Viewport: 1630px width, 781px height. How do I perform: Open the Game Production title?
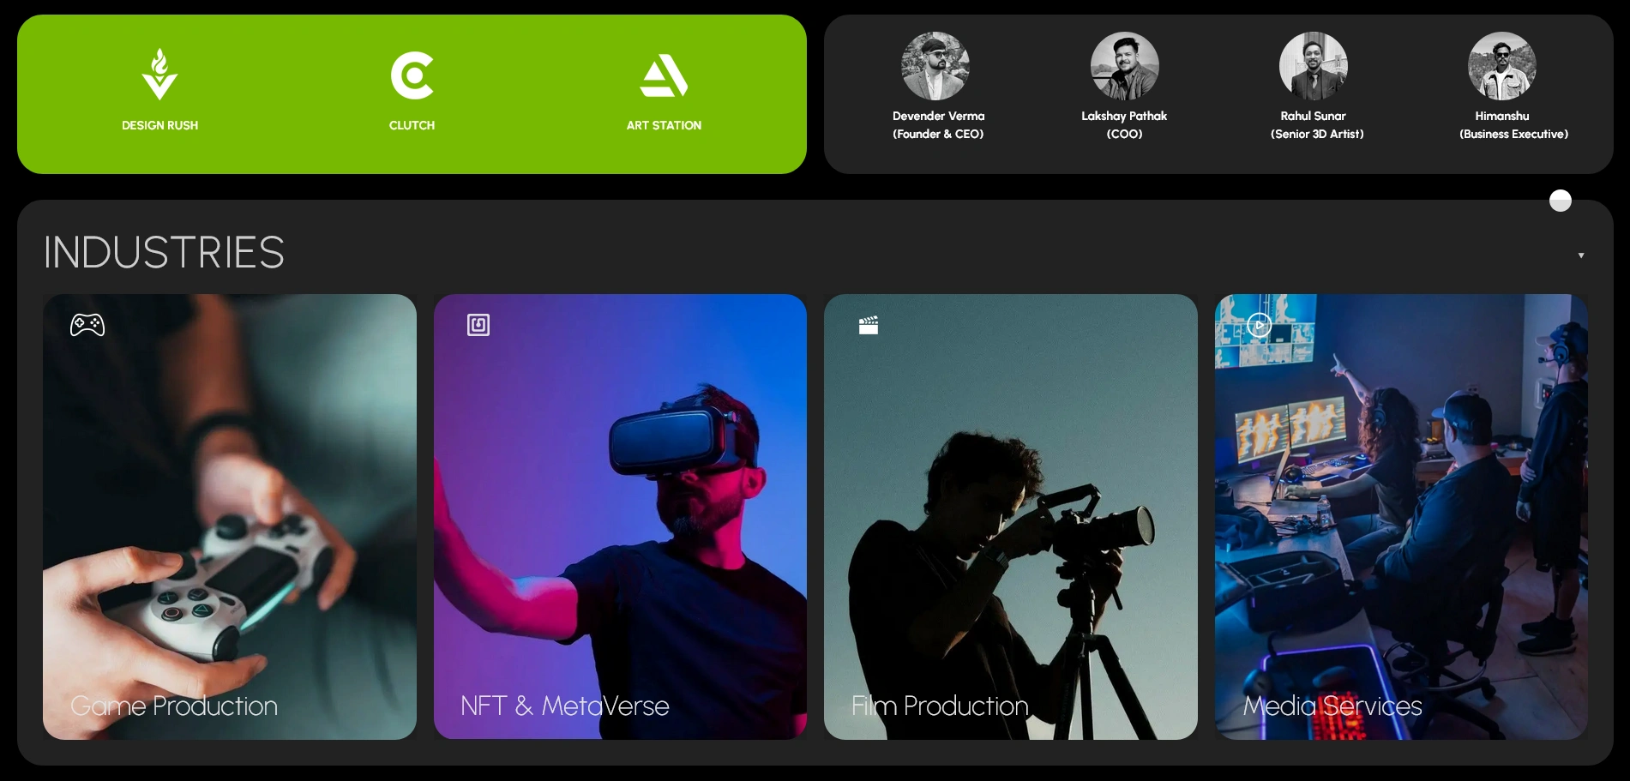[174, 706]
